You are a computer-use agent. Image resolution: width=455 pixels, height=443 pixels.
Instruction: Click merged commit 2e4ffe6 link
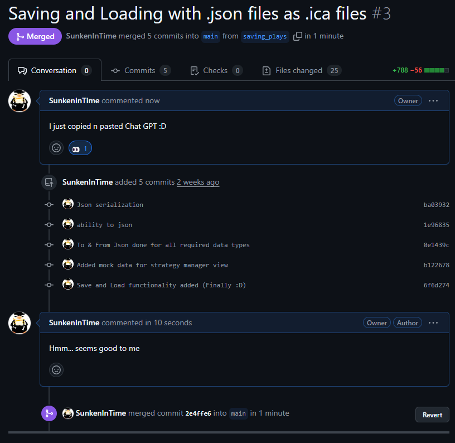click(198, 413)
